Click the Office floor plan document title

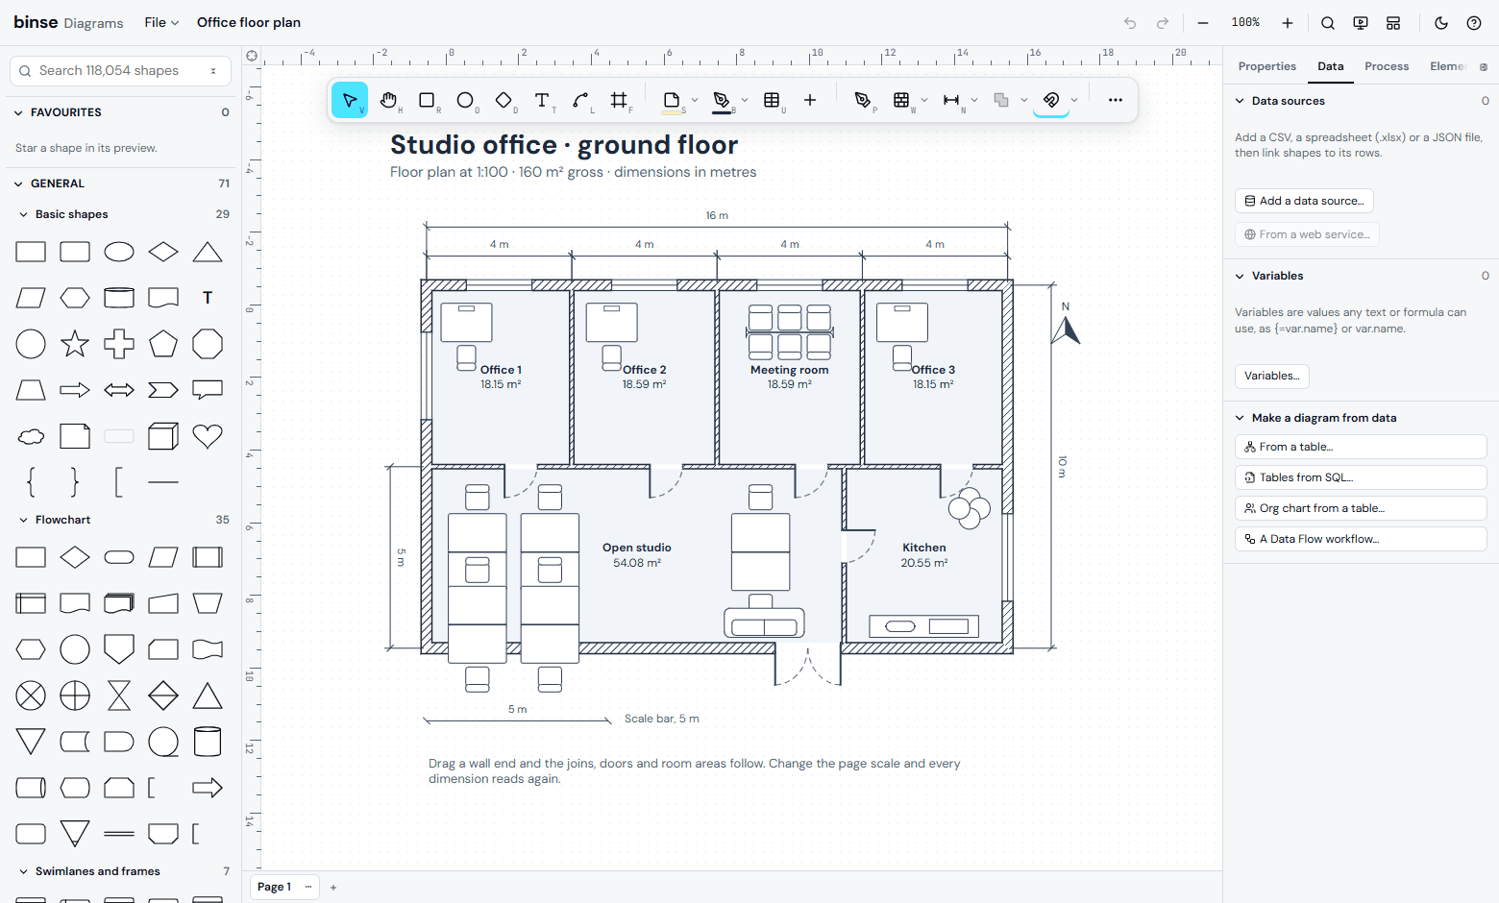tap(249, 23)
